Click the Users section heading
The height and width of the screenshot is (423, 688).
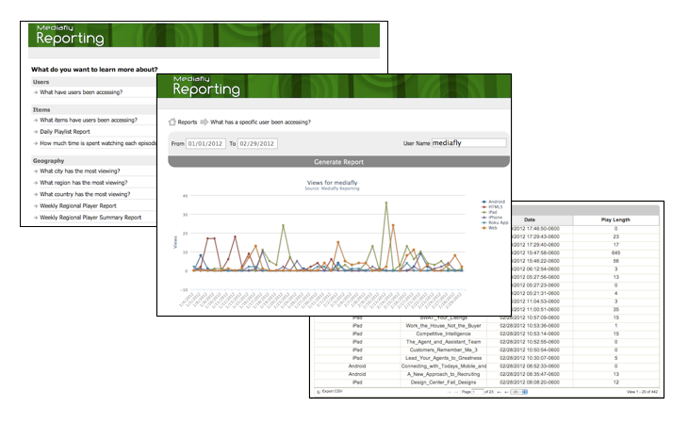(x=41, y=82)
